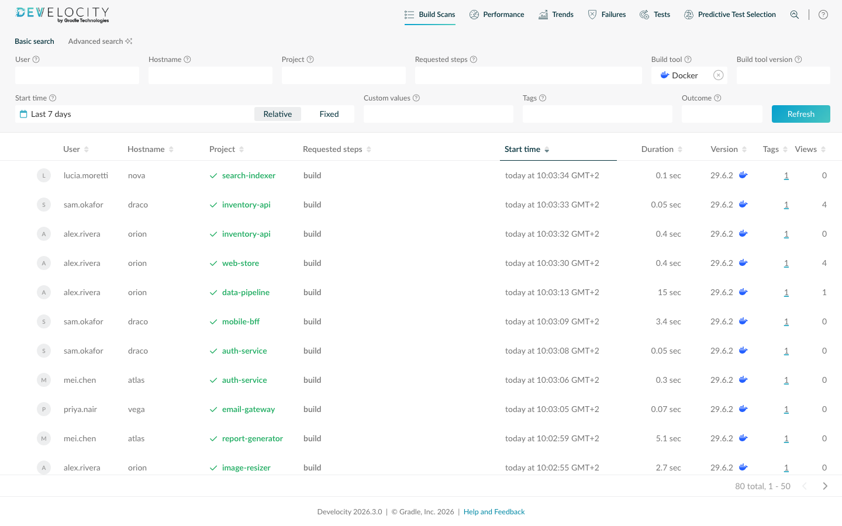Focus the Project filter input
This screenshot has height=526, width=842.
pos(344,75)
